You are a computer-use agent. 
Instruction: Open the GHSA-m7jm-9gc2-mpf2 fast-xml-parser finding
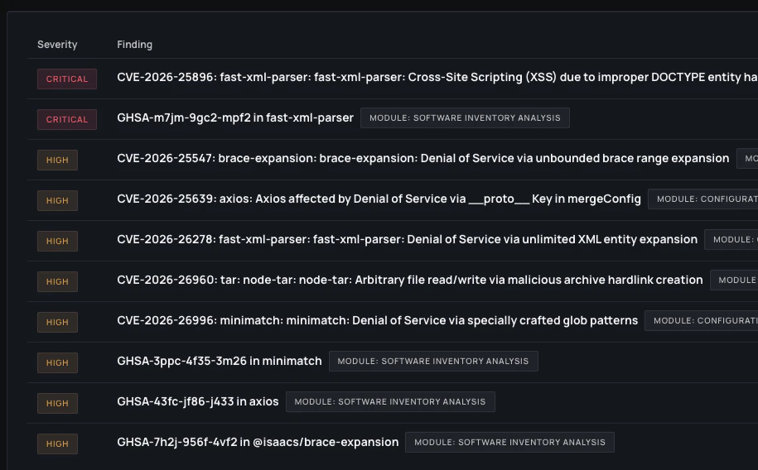click(x=235, y=117)
